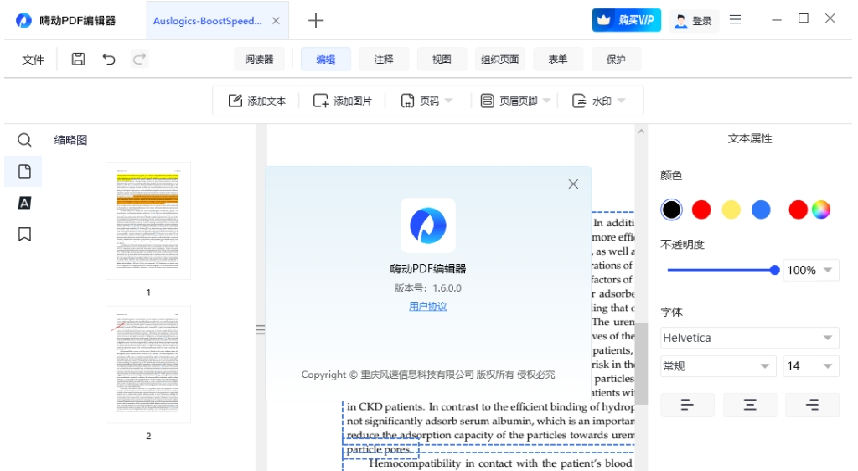Switch to the 注释 annotation tab
858x471 pixels.
click(x=384, y=59)
